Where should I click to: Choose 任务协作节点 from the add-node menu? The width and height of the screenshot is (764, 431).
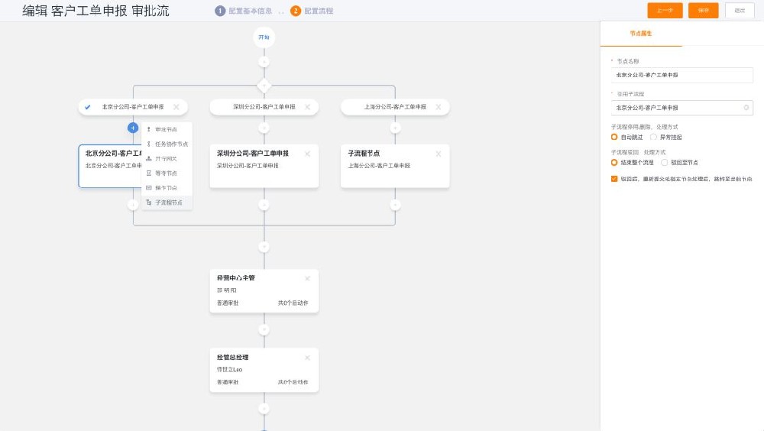(x=167, y=144)
